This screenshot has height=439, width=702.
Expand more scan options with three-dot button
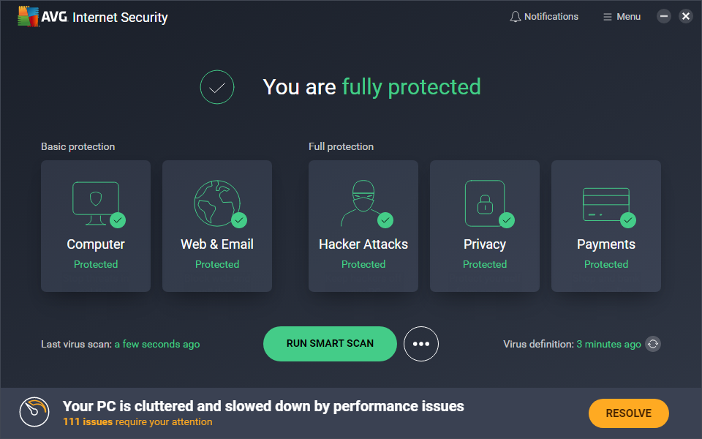pos(421,344)
